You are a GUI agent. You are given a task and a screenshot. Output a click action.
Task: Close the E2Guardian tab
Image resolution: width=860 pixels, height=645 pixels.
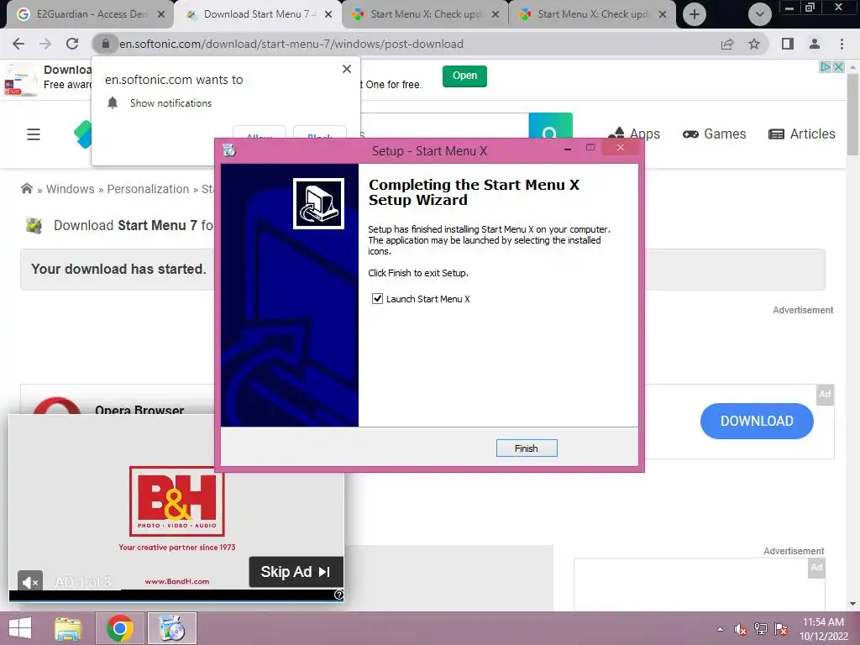click(160, 14)
